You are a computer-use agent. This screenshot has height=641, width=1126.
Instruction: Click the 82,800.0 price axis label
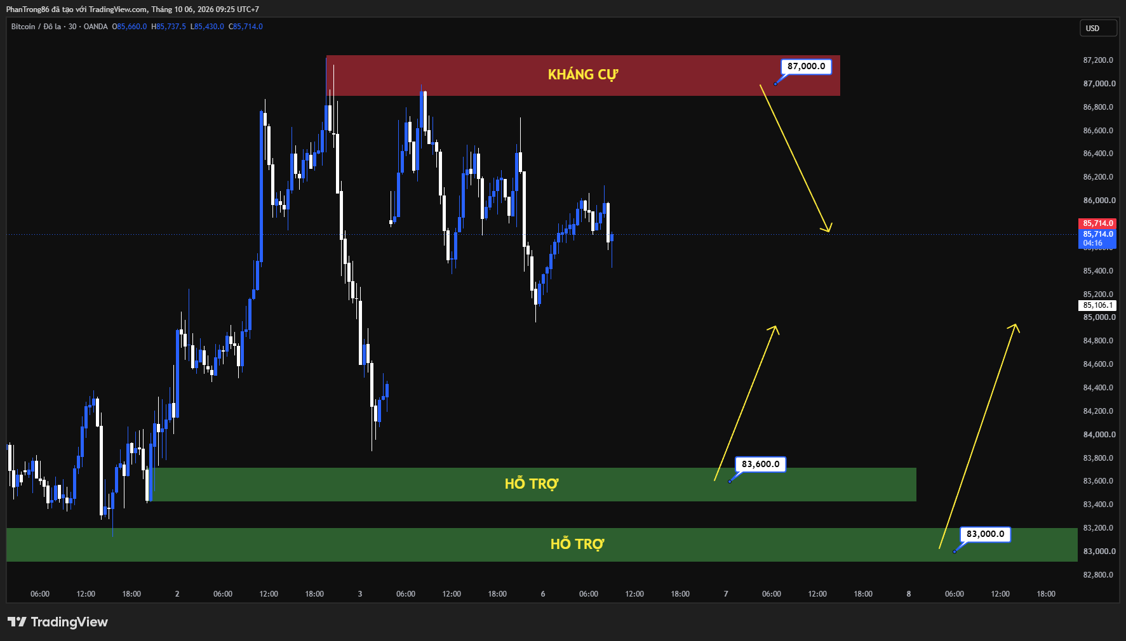(x=1098, y=575)
